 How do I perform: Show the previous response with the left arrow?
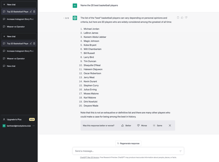pyautogui.click(x=64, y=17)
